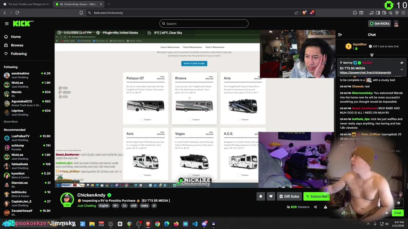Open Brave Leo AI sparkle icon
Viewport: 408px width, 229px height.
click(390, 13)
